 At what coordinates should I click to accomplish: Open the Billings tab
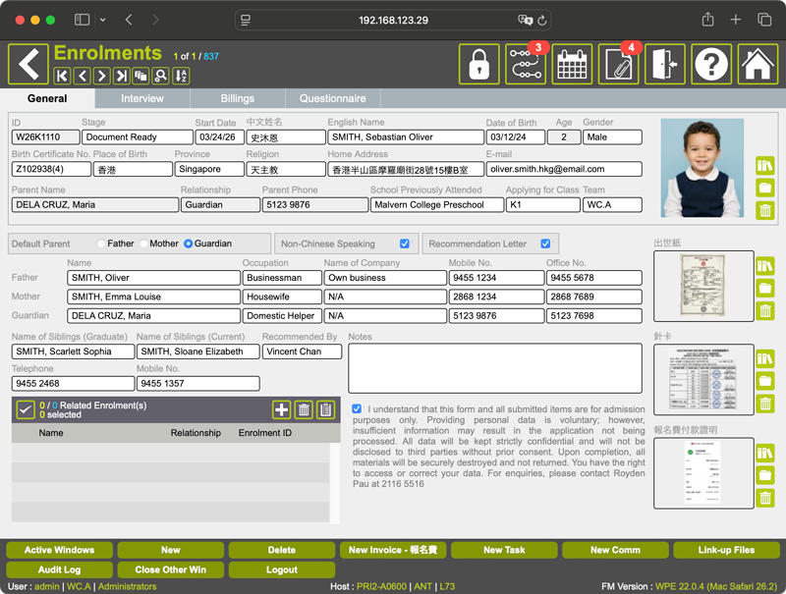tap(237, 98)
